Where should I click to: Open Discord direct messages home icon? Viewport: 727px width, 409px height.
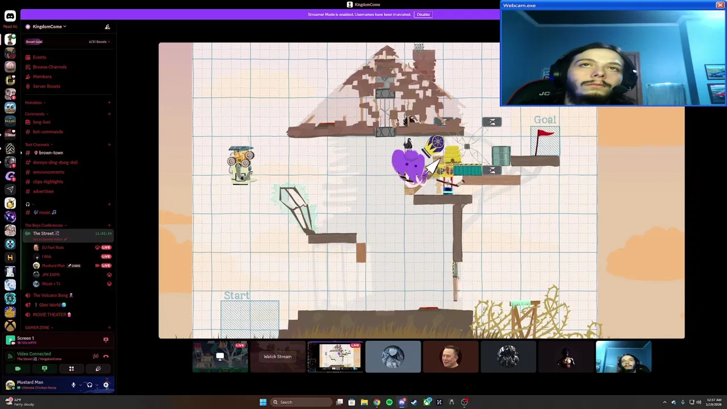tap(10, 16)
